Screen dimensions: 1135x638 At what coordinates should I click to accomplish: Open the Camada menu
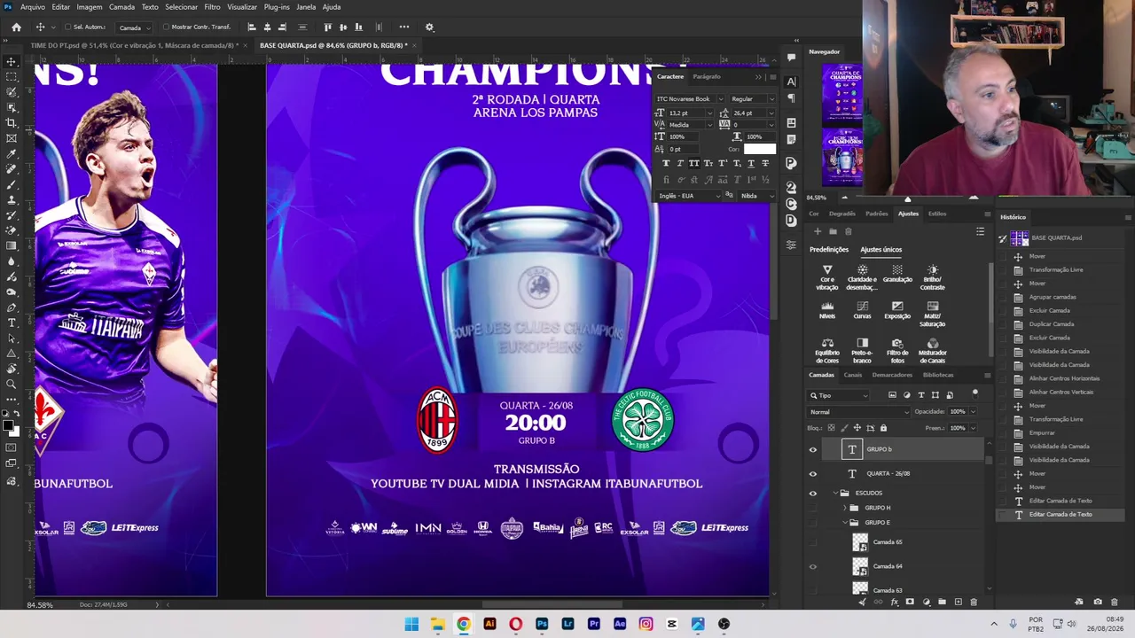[121, 7]
